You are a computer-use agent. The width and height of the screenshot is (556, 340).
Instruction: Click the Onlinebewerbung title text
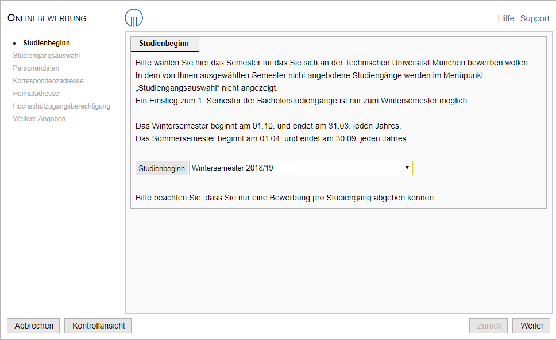coord(47,18)
